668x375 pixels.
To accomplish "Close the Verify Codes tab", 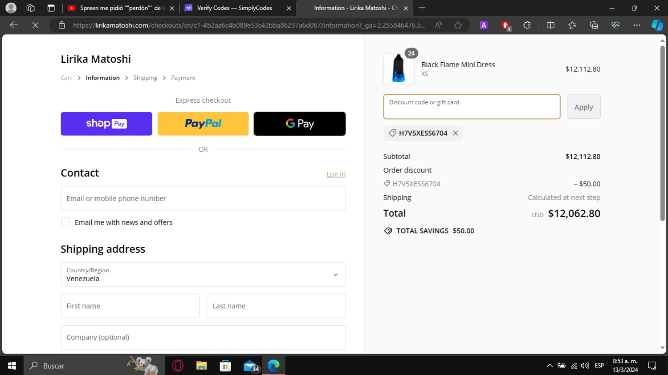I will coord(289,8).
